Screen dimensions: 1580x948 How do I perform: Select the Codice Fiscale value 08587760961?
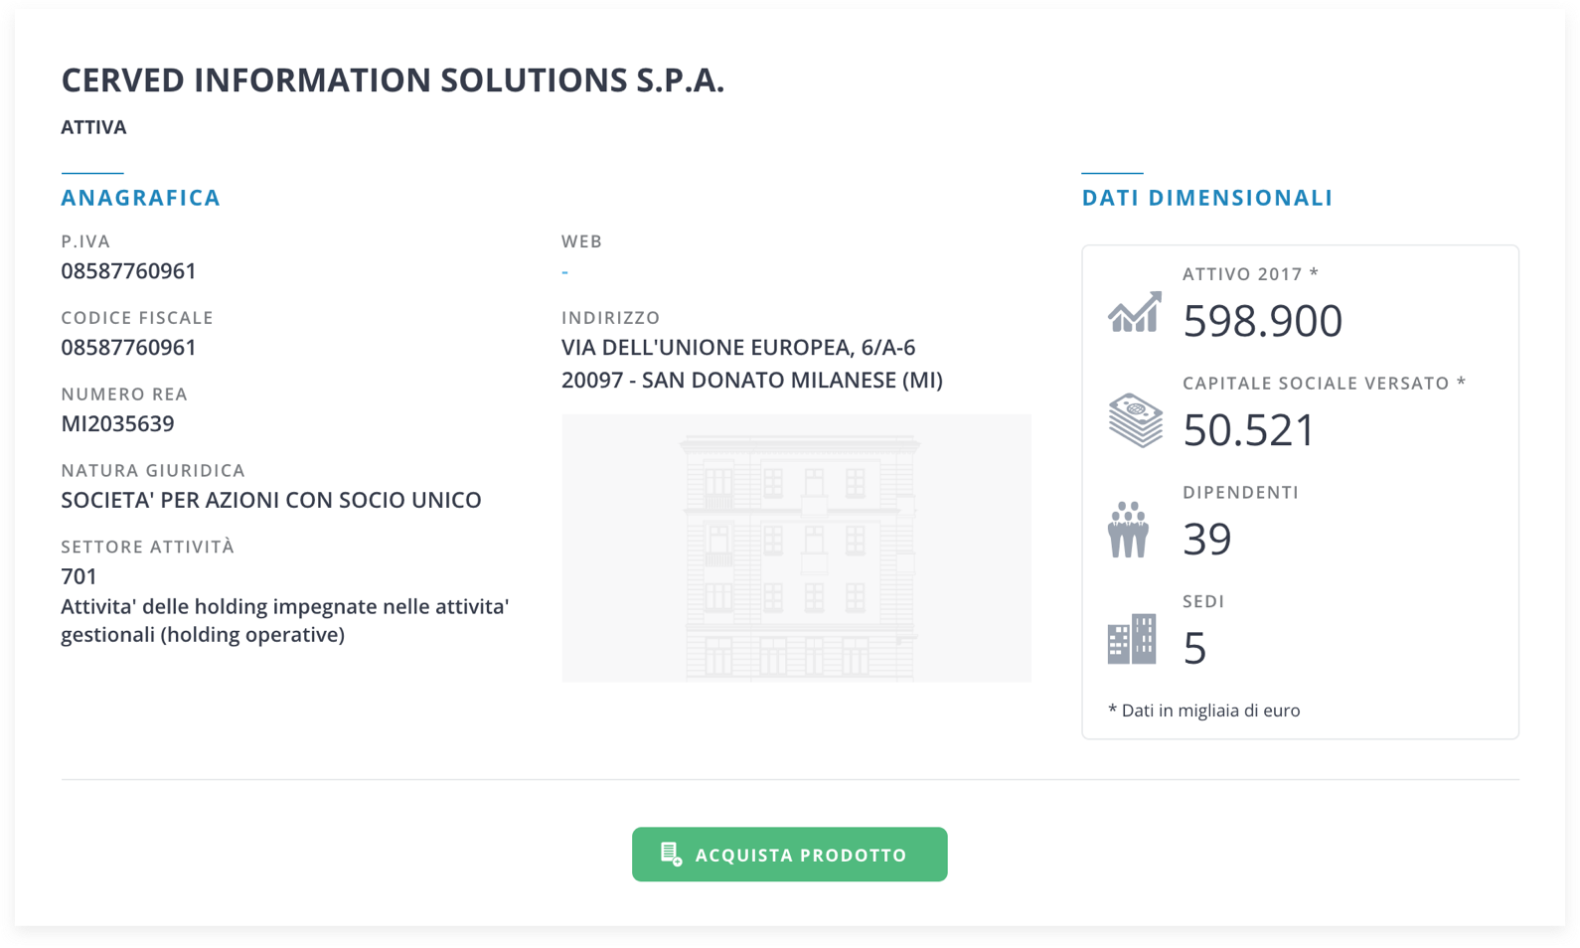pos(128,347)
